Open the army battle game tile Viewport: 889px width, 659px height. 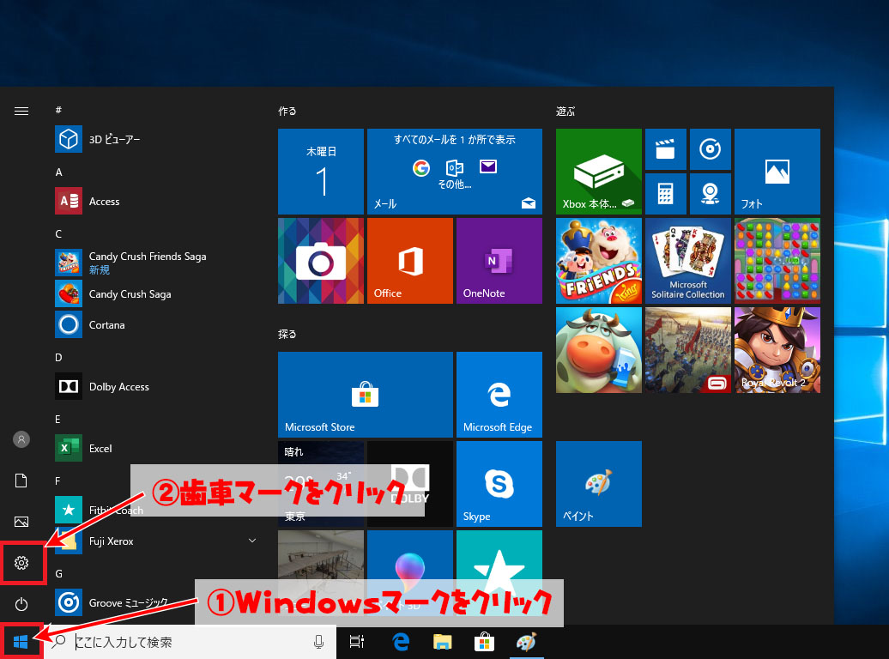click(x=687, y=350)
